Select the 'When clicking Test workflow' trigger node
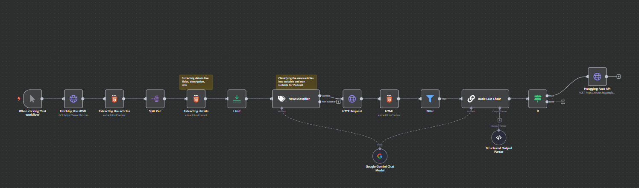Viewport: 639px width, 188px height. point(32,99)
